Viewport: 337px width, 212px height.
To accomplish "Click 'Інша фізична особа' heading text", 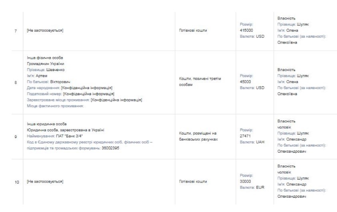I will click(x=42, y=59).
